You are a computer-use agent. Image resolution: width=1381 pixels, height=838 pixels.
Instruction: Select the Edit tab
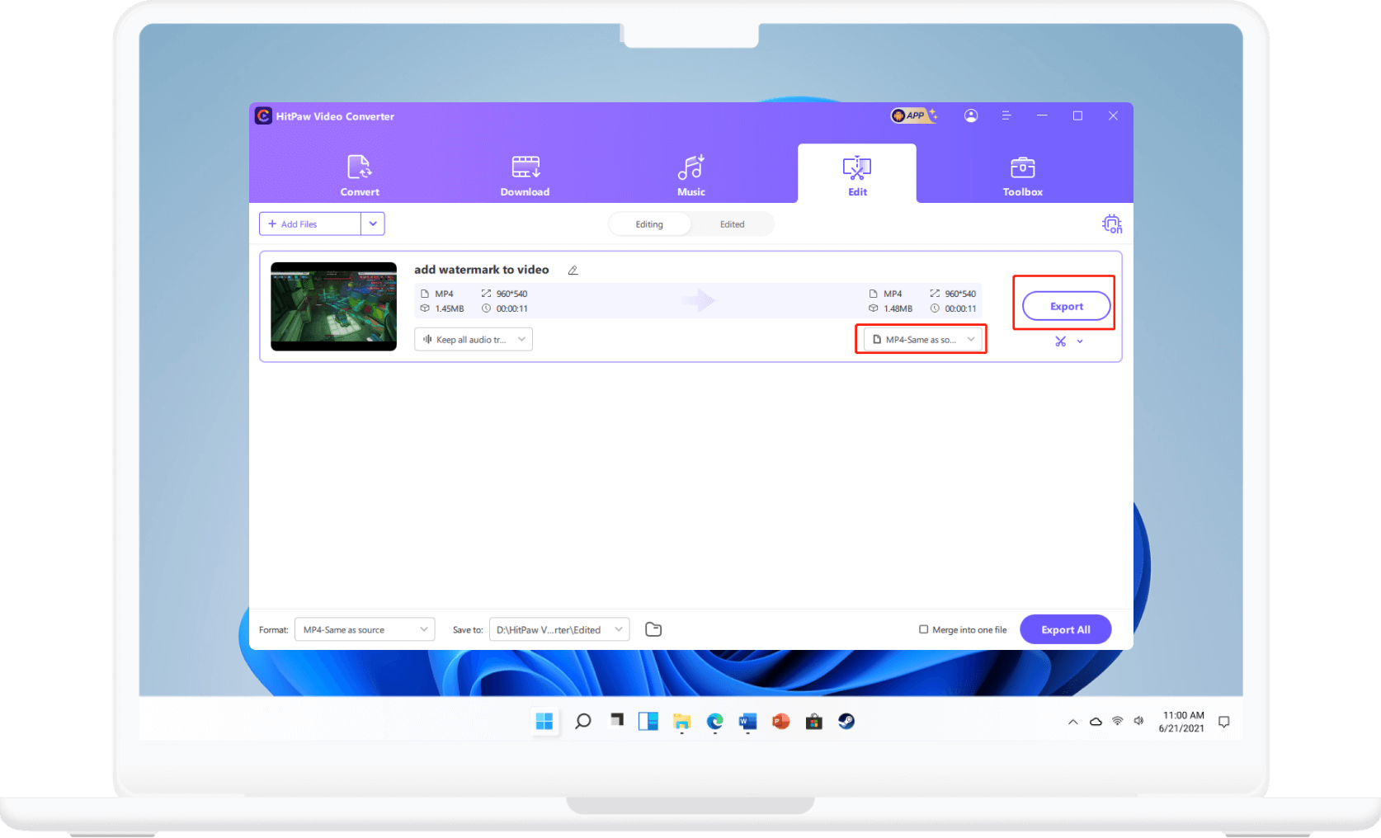[857, 176]
